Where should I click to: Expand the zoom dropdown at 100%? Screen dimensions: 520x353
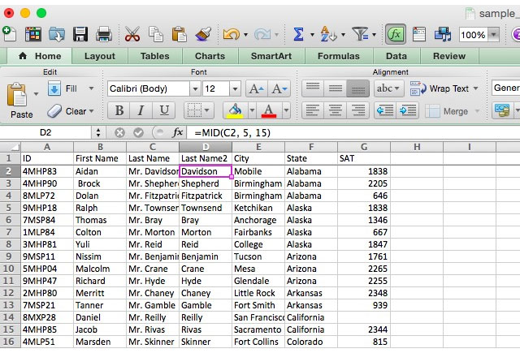pos(494,34)
